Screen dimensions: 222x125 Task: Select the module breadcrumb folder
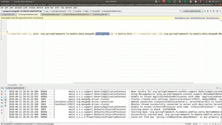77,11
